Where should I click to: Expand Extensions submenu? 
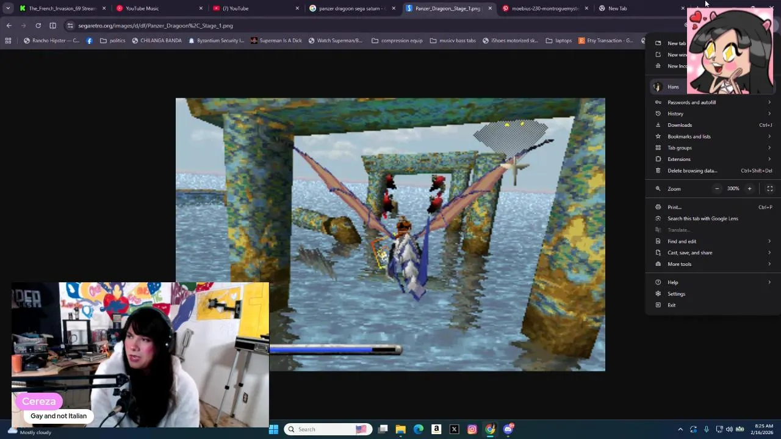click(713, 159)
